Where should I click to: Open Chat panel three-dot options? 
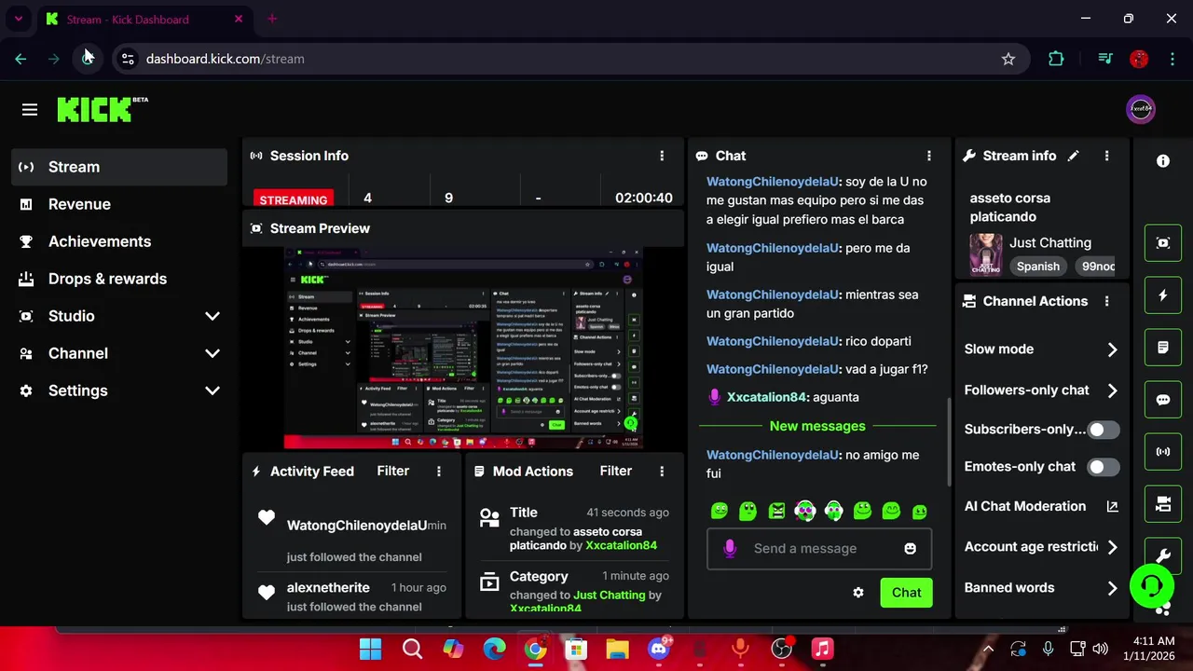(x=928, y=156)
